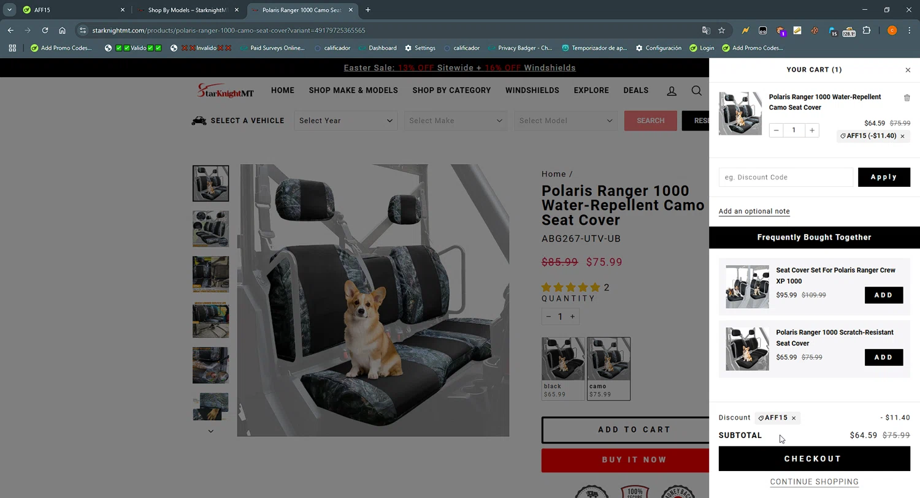Image resolution: width=920 pixels, height=498 pixels.
Task: Click the address bar URL
Action: point(228,31)
